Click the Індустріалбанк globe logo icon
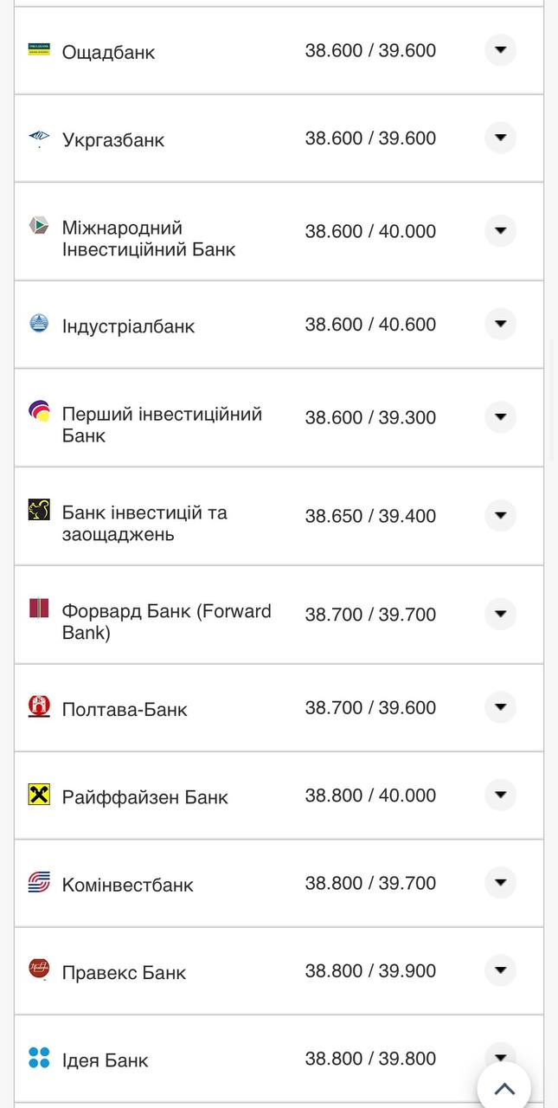Image resolution: width=558 pixels, height=1108 pixels. 39,324
